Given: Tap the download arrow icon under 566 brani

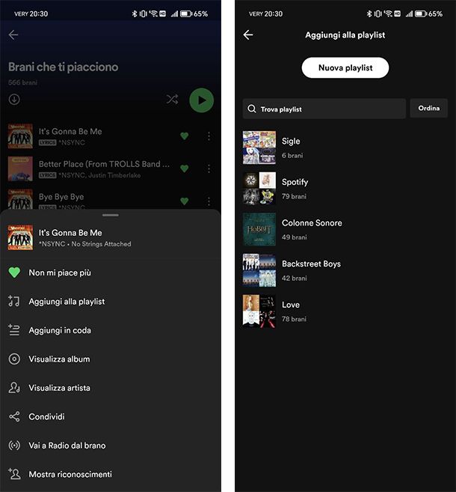Looking at the screenshot, I should pos(14,100).
